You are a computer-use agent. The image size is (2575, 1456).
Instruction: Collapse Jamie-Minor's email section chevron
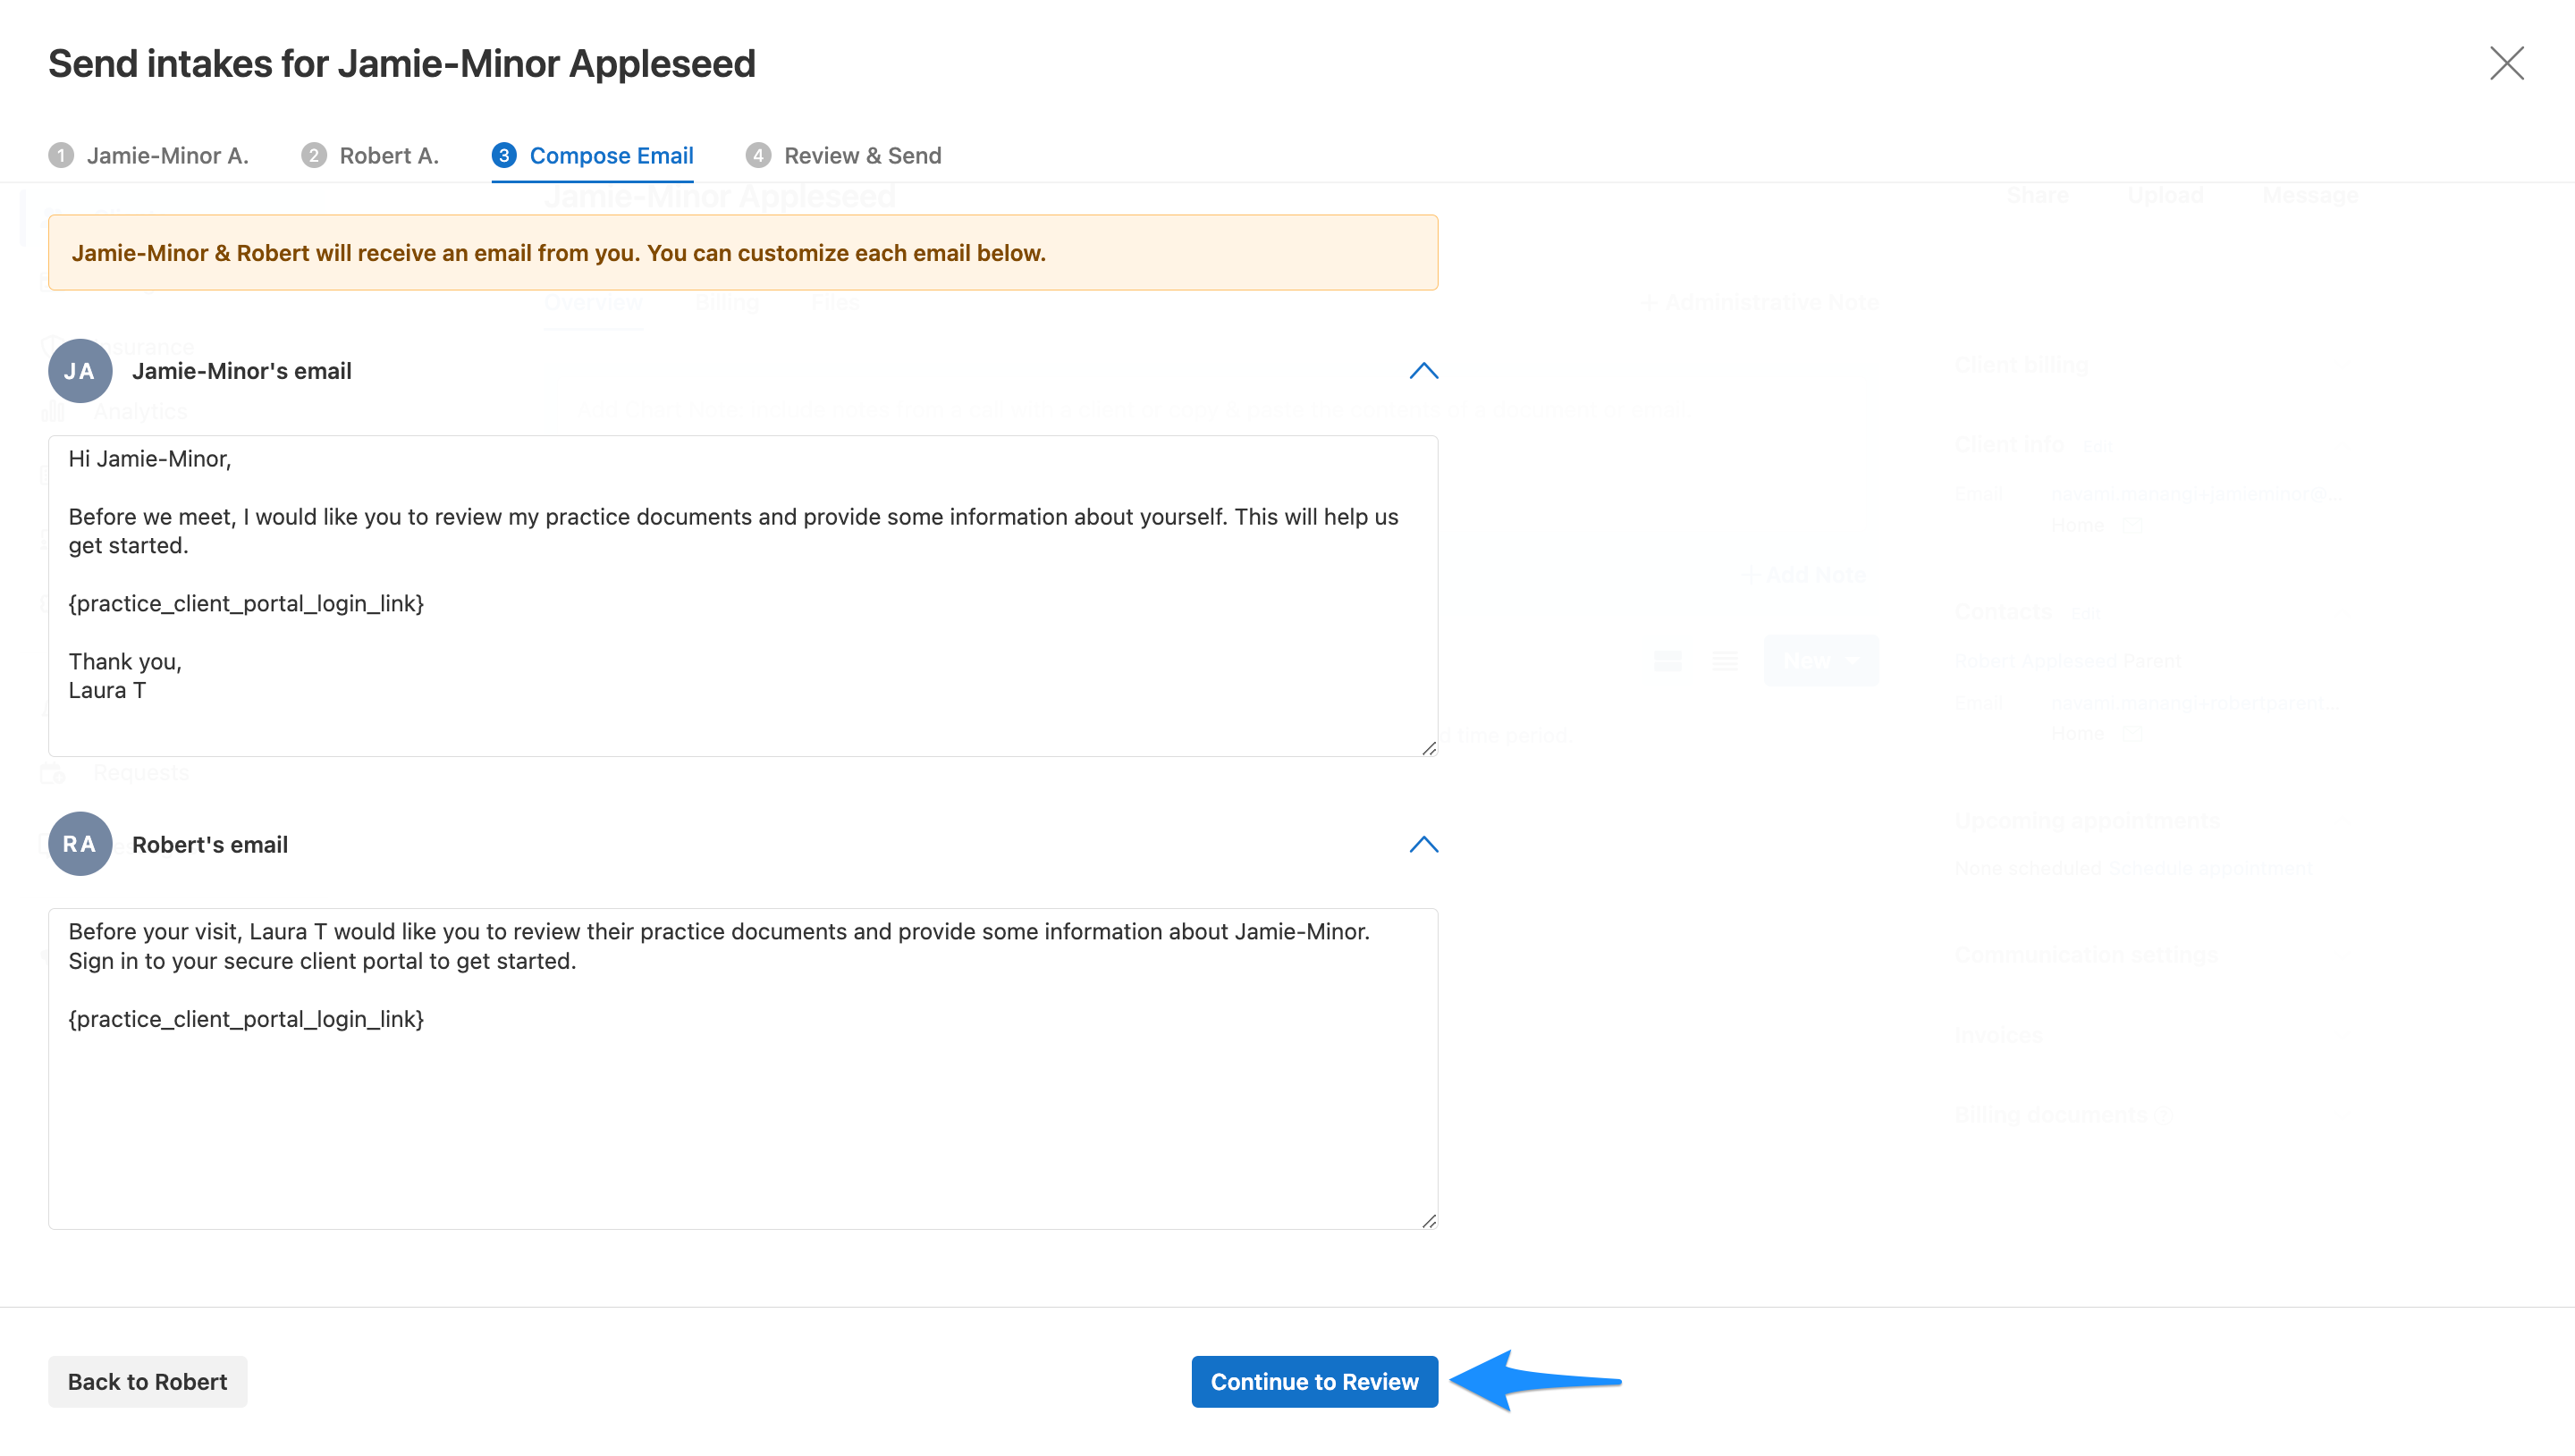[1423, 371]
